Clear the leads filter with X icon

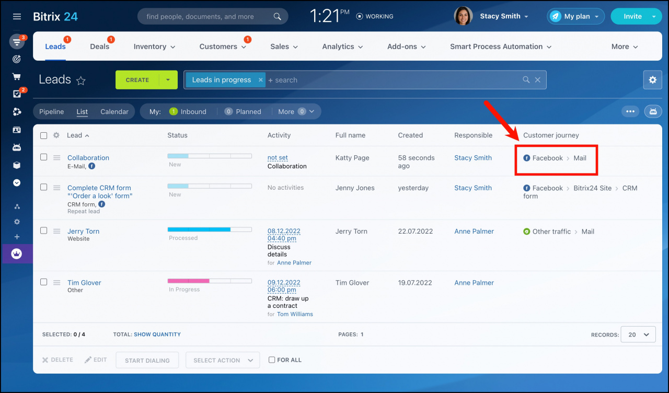pos(538,80)
